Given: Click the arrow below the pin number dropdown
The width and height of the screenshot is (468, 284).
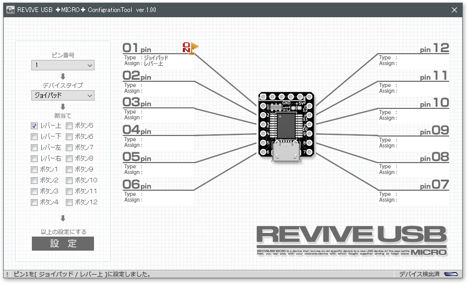Looking at the screenshot, I should [x=63, y=77].
